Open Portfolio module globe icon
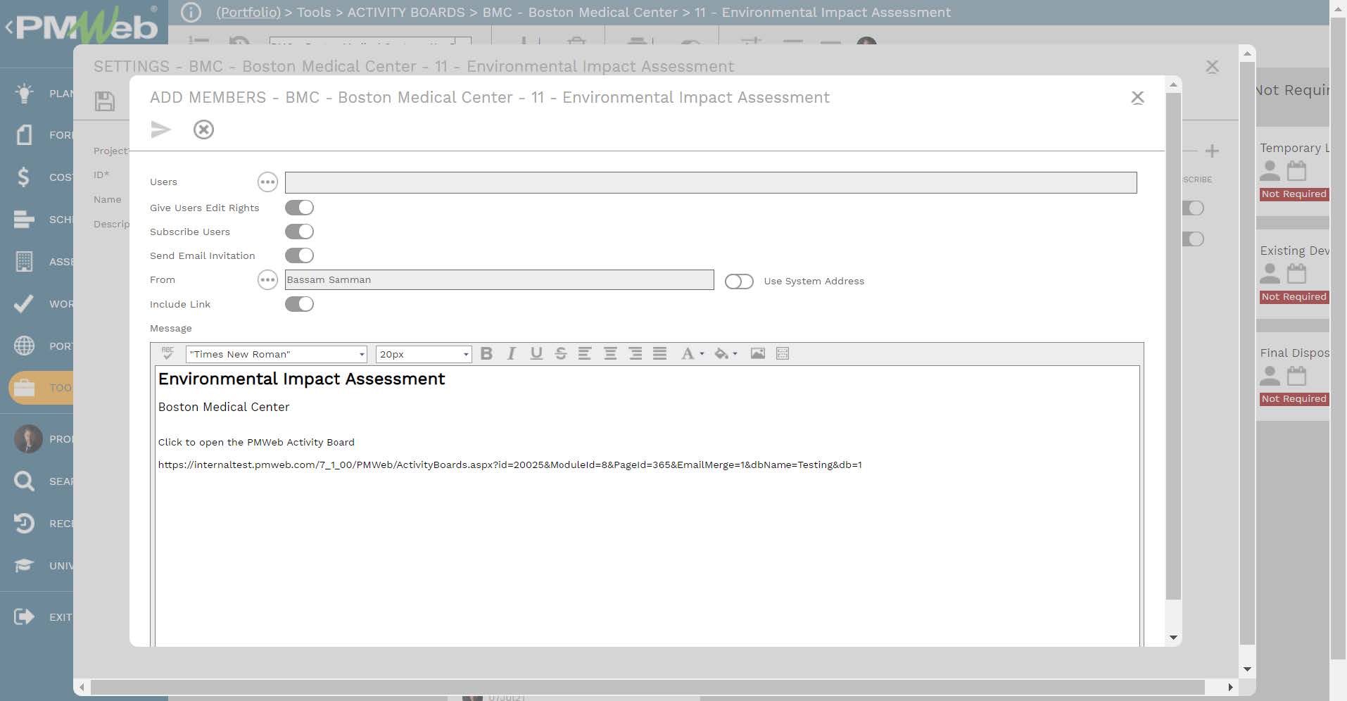 [24, 346]
